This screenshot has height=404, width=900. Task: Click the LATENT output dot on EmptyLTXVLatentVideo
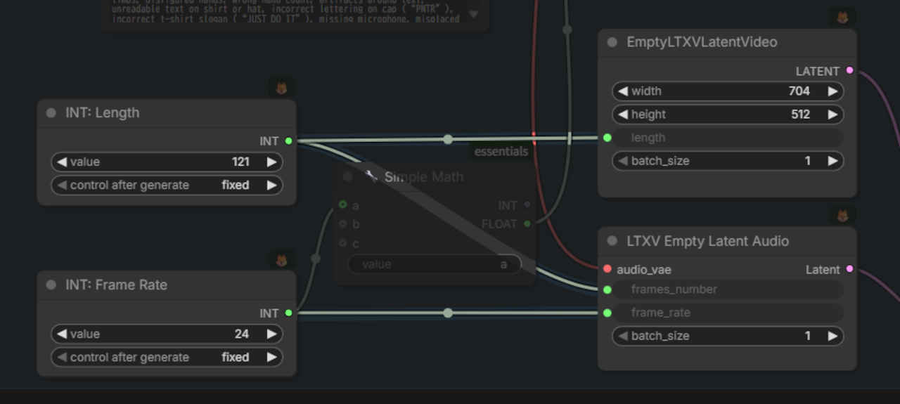(x=849, y=70)
